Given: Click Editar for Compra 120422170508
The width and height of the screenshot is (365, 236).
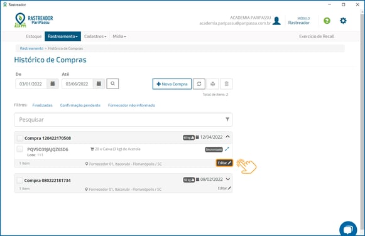Looking at the screenshot, I should (224, 163).
